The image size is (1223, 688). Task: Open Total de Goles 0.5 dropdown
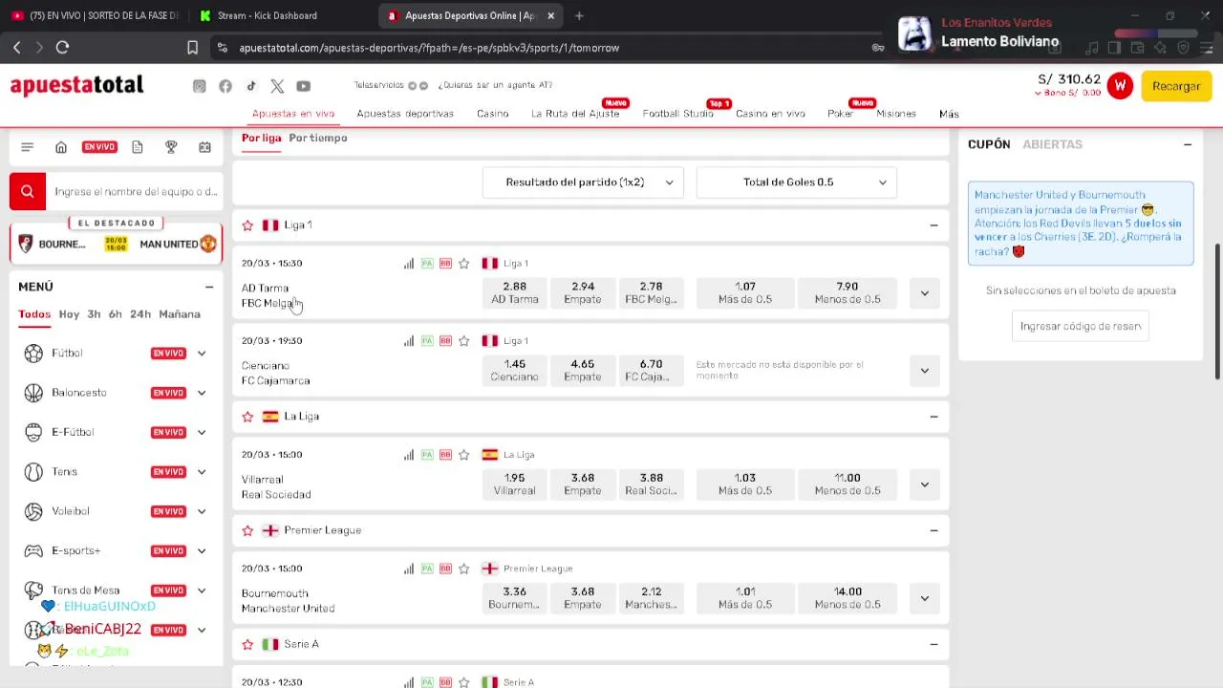(x=797, y=183)
